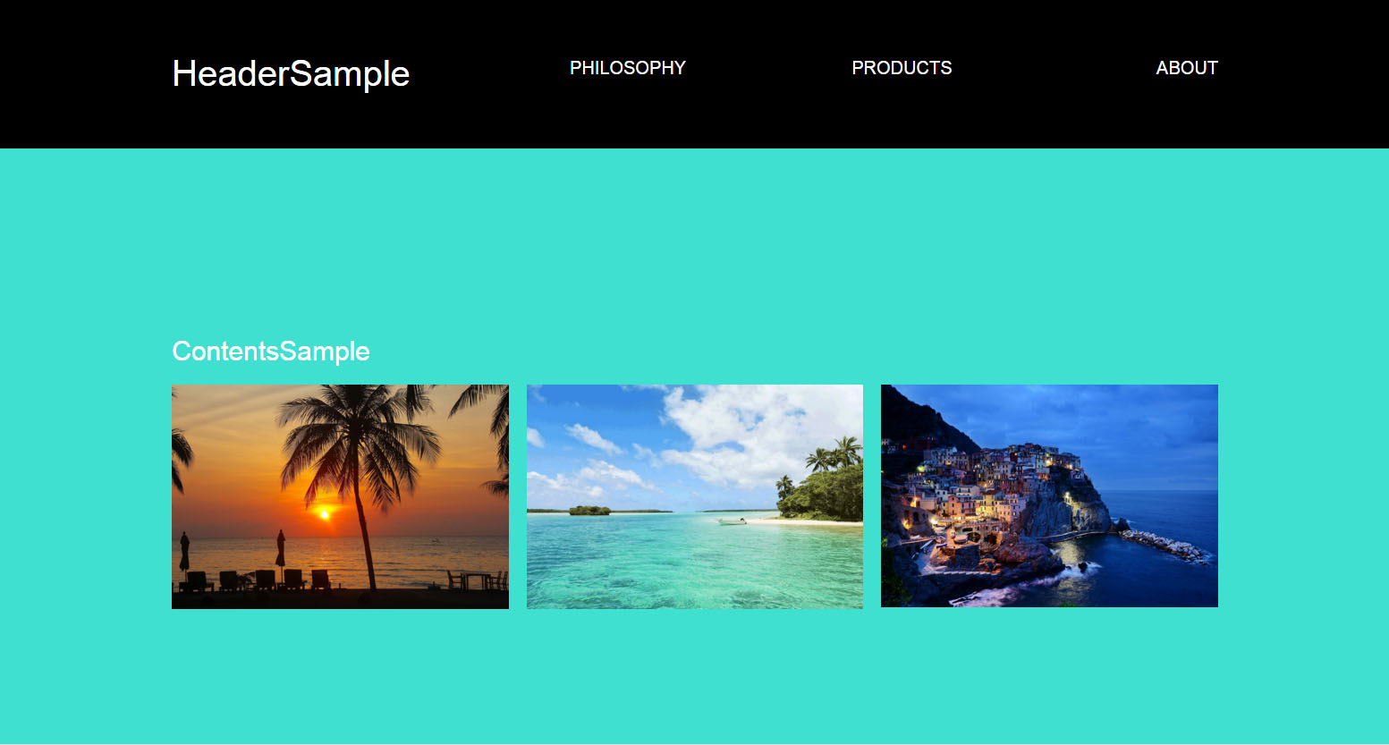
Task: Select the ABOUT menu item
Action: coord(1187,68)
